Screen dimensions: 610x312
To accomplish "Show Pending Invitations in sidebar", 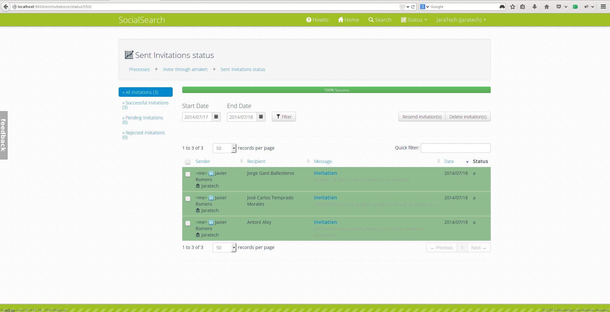I will pyautogui.click(x=144, y=118).
